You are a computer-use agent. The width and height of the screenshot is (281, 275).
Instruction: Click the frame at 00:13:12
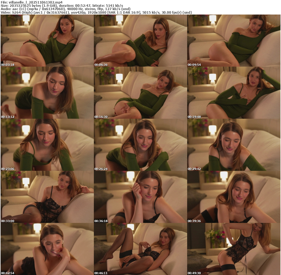[x=47, y=93]
